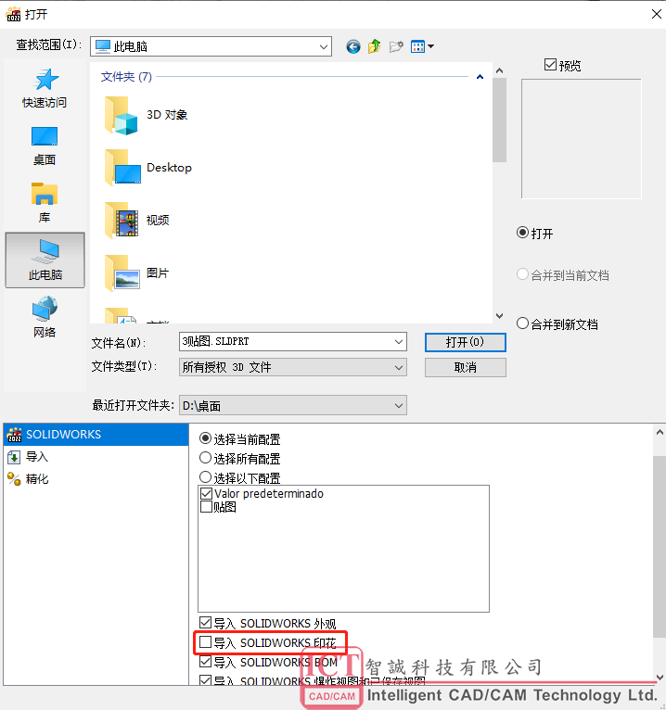This screenshot has width=666, height=710.
Task: Enable 导入 SOLIDWORKS 印花 checkbox
Action: [206, 642]
